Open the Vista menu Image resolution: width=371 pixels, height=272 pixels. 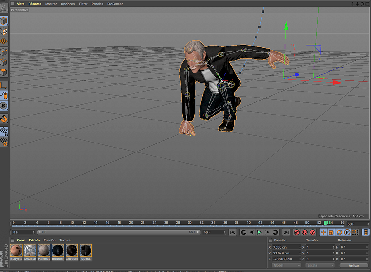20,4
